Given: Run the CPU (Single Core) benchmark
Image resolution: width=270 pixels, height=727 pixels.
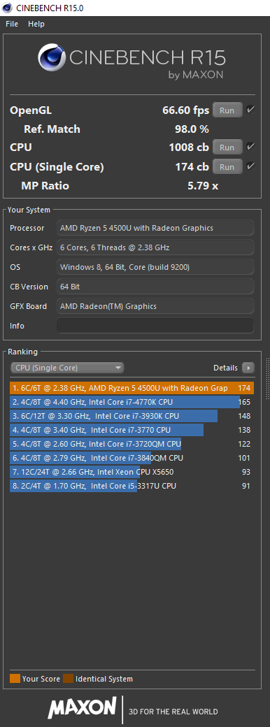Looking at the screenshot, I should click(x=227, y=166).
